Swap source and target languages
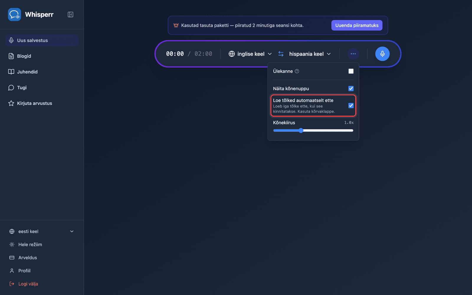The image size is (472, 295). pyautogui.click(x=281, y=54)
